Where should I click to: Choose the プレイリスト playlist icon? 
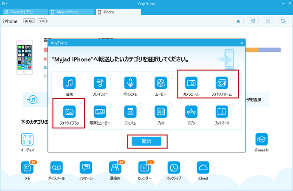(100, 83)
